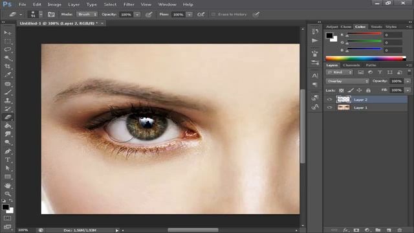Select the Hand tool
414x233 pixels.
click(8, 186)
